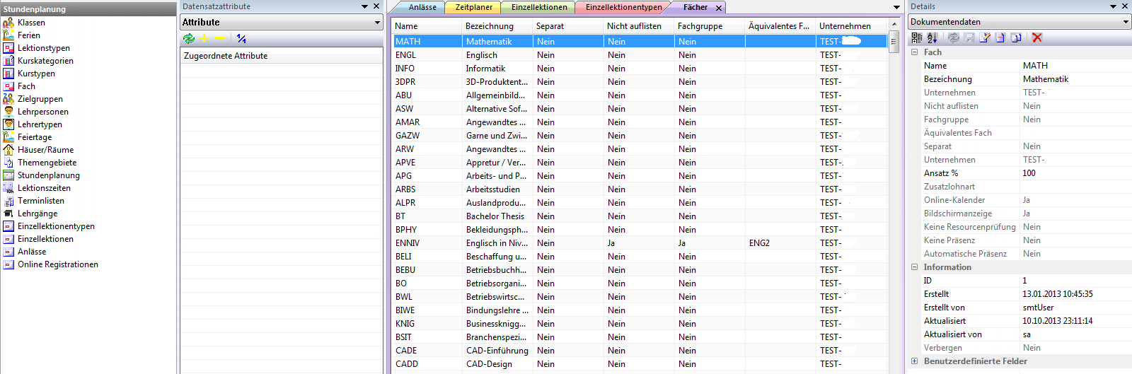Click the edit document pencil icon
Screen dimensions: 1132x374
(x=984, y=38)
